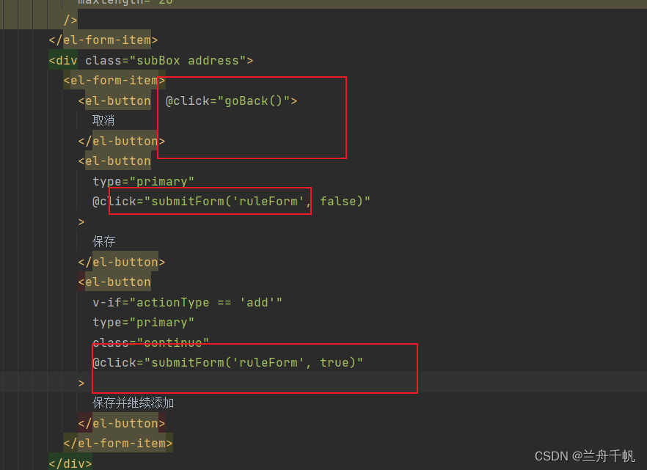Click the v-if="actionType == 'add'" attribute
Viewport: 647px width, 470px height.
pyautogui.click(x=187, y=302)
